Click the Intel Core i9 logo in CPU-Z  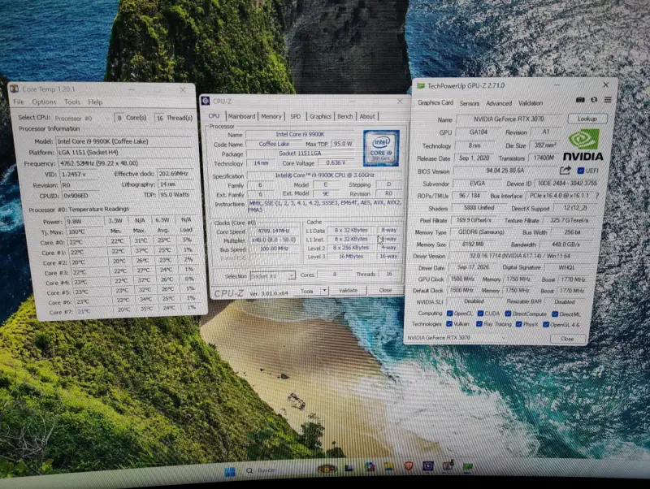[381, 148]
